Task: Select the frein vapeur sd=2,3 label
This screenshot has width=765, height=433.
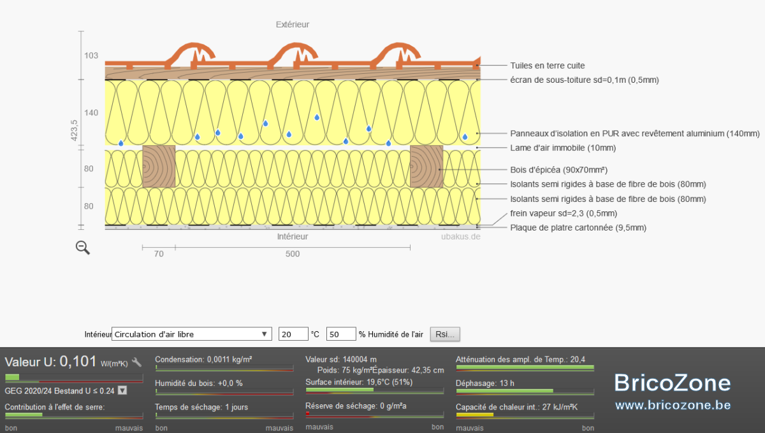Action: (x=564, y=213)
